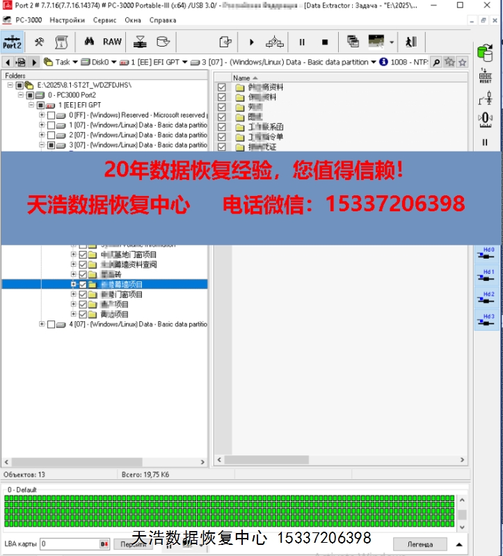Toggle checkbox for partition 4 [07] Data
The image size is (503, 556).
click(51, 325)
